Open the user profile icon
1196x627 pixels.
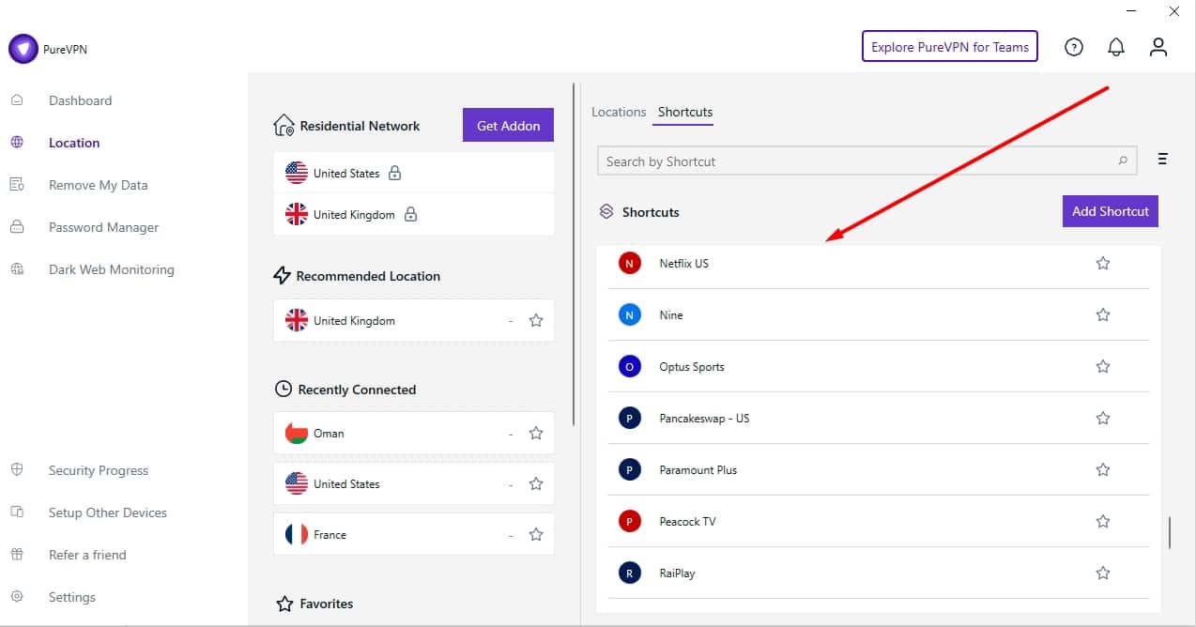point(1158,47)
